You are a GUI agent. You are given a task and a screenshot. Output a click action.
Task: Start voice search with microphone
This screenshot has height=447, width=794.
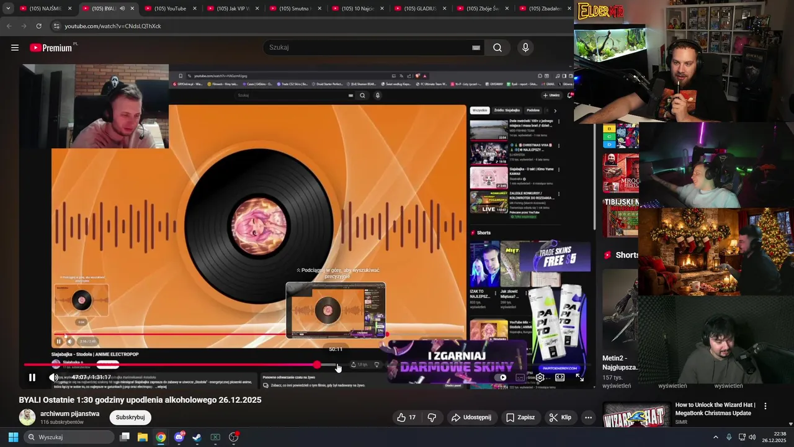525,47
